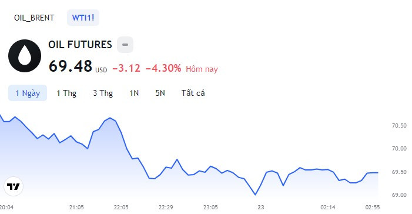The image size is (412, 214).
Task: Select the 1 Ngày time range
Action: coord(28,93)
